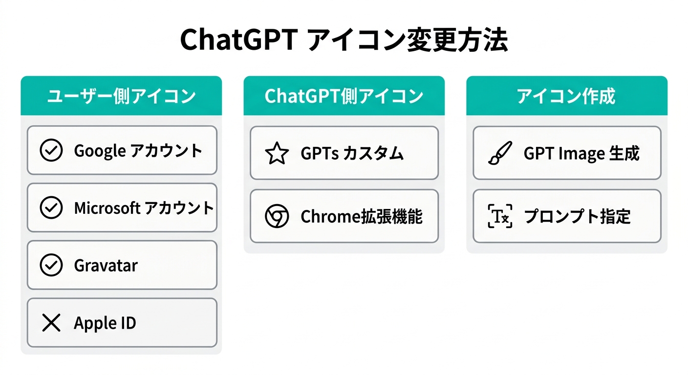Viewport: 688px width, 375px height.
Task: Click the GPT Image 生成 label
Action: tap(581, 154)
